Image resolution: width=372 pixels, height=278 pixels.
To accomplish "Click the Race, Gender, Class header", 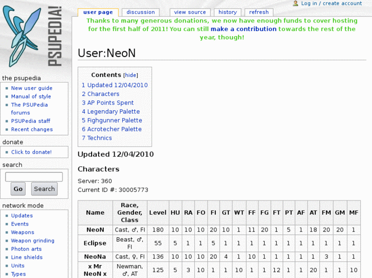I will click(x=130, y=213).
